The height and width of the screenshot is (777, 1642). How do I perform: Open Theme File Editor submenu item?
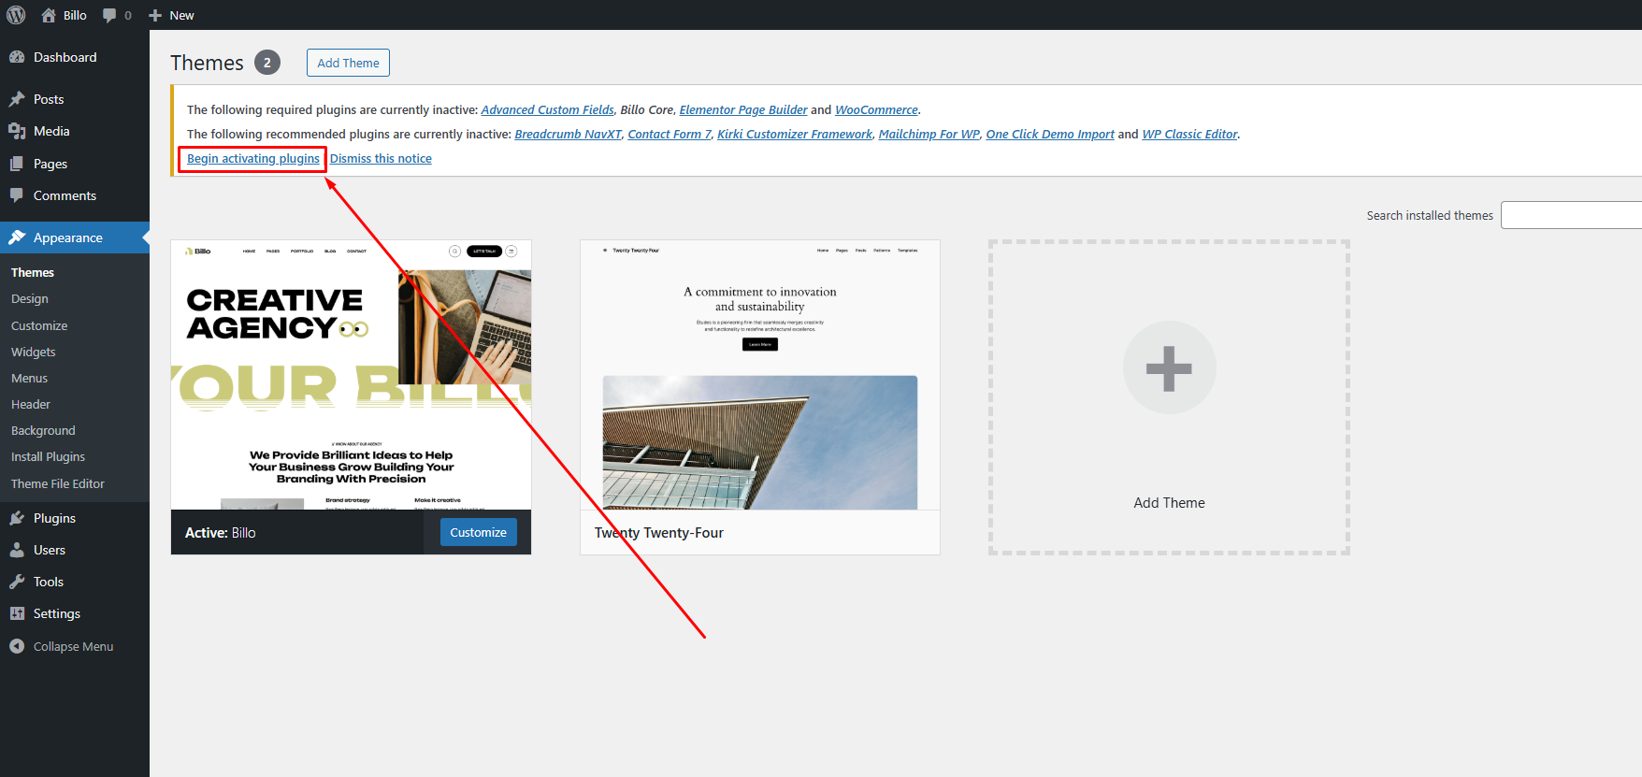point(58,483)
